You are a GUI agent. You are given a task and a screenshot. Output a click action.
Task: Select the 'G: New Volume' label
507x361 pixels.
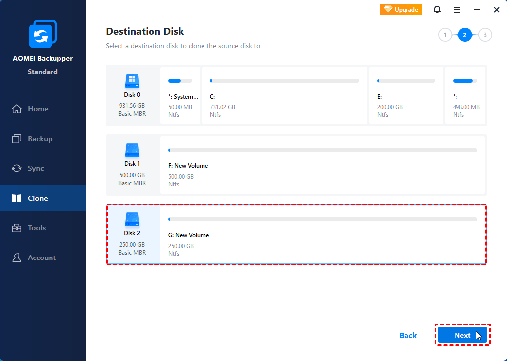pos(189,235)
